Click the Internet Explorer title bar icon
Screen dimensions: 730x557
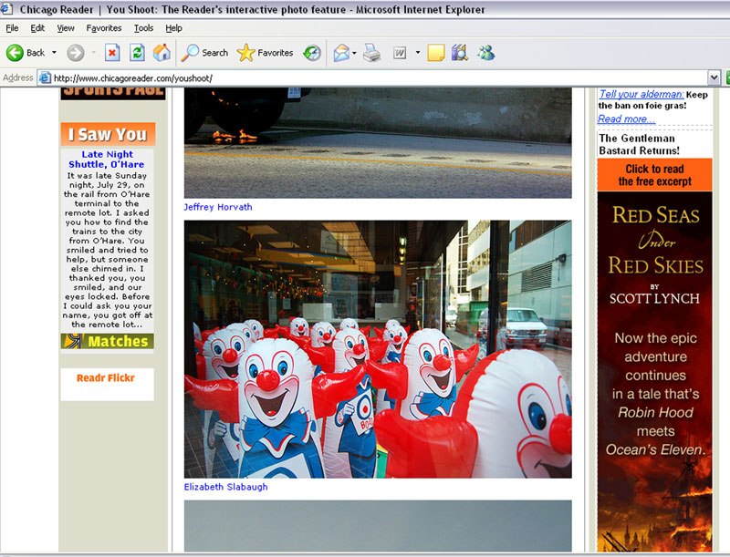(x=6, y=9)
